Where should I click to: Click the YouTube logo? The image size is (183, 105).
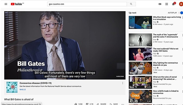[16, 4]
